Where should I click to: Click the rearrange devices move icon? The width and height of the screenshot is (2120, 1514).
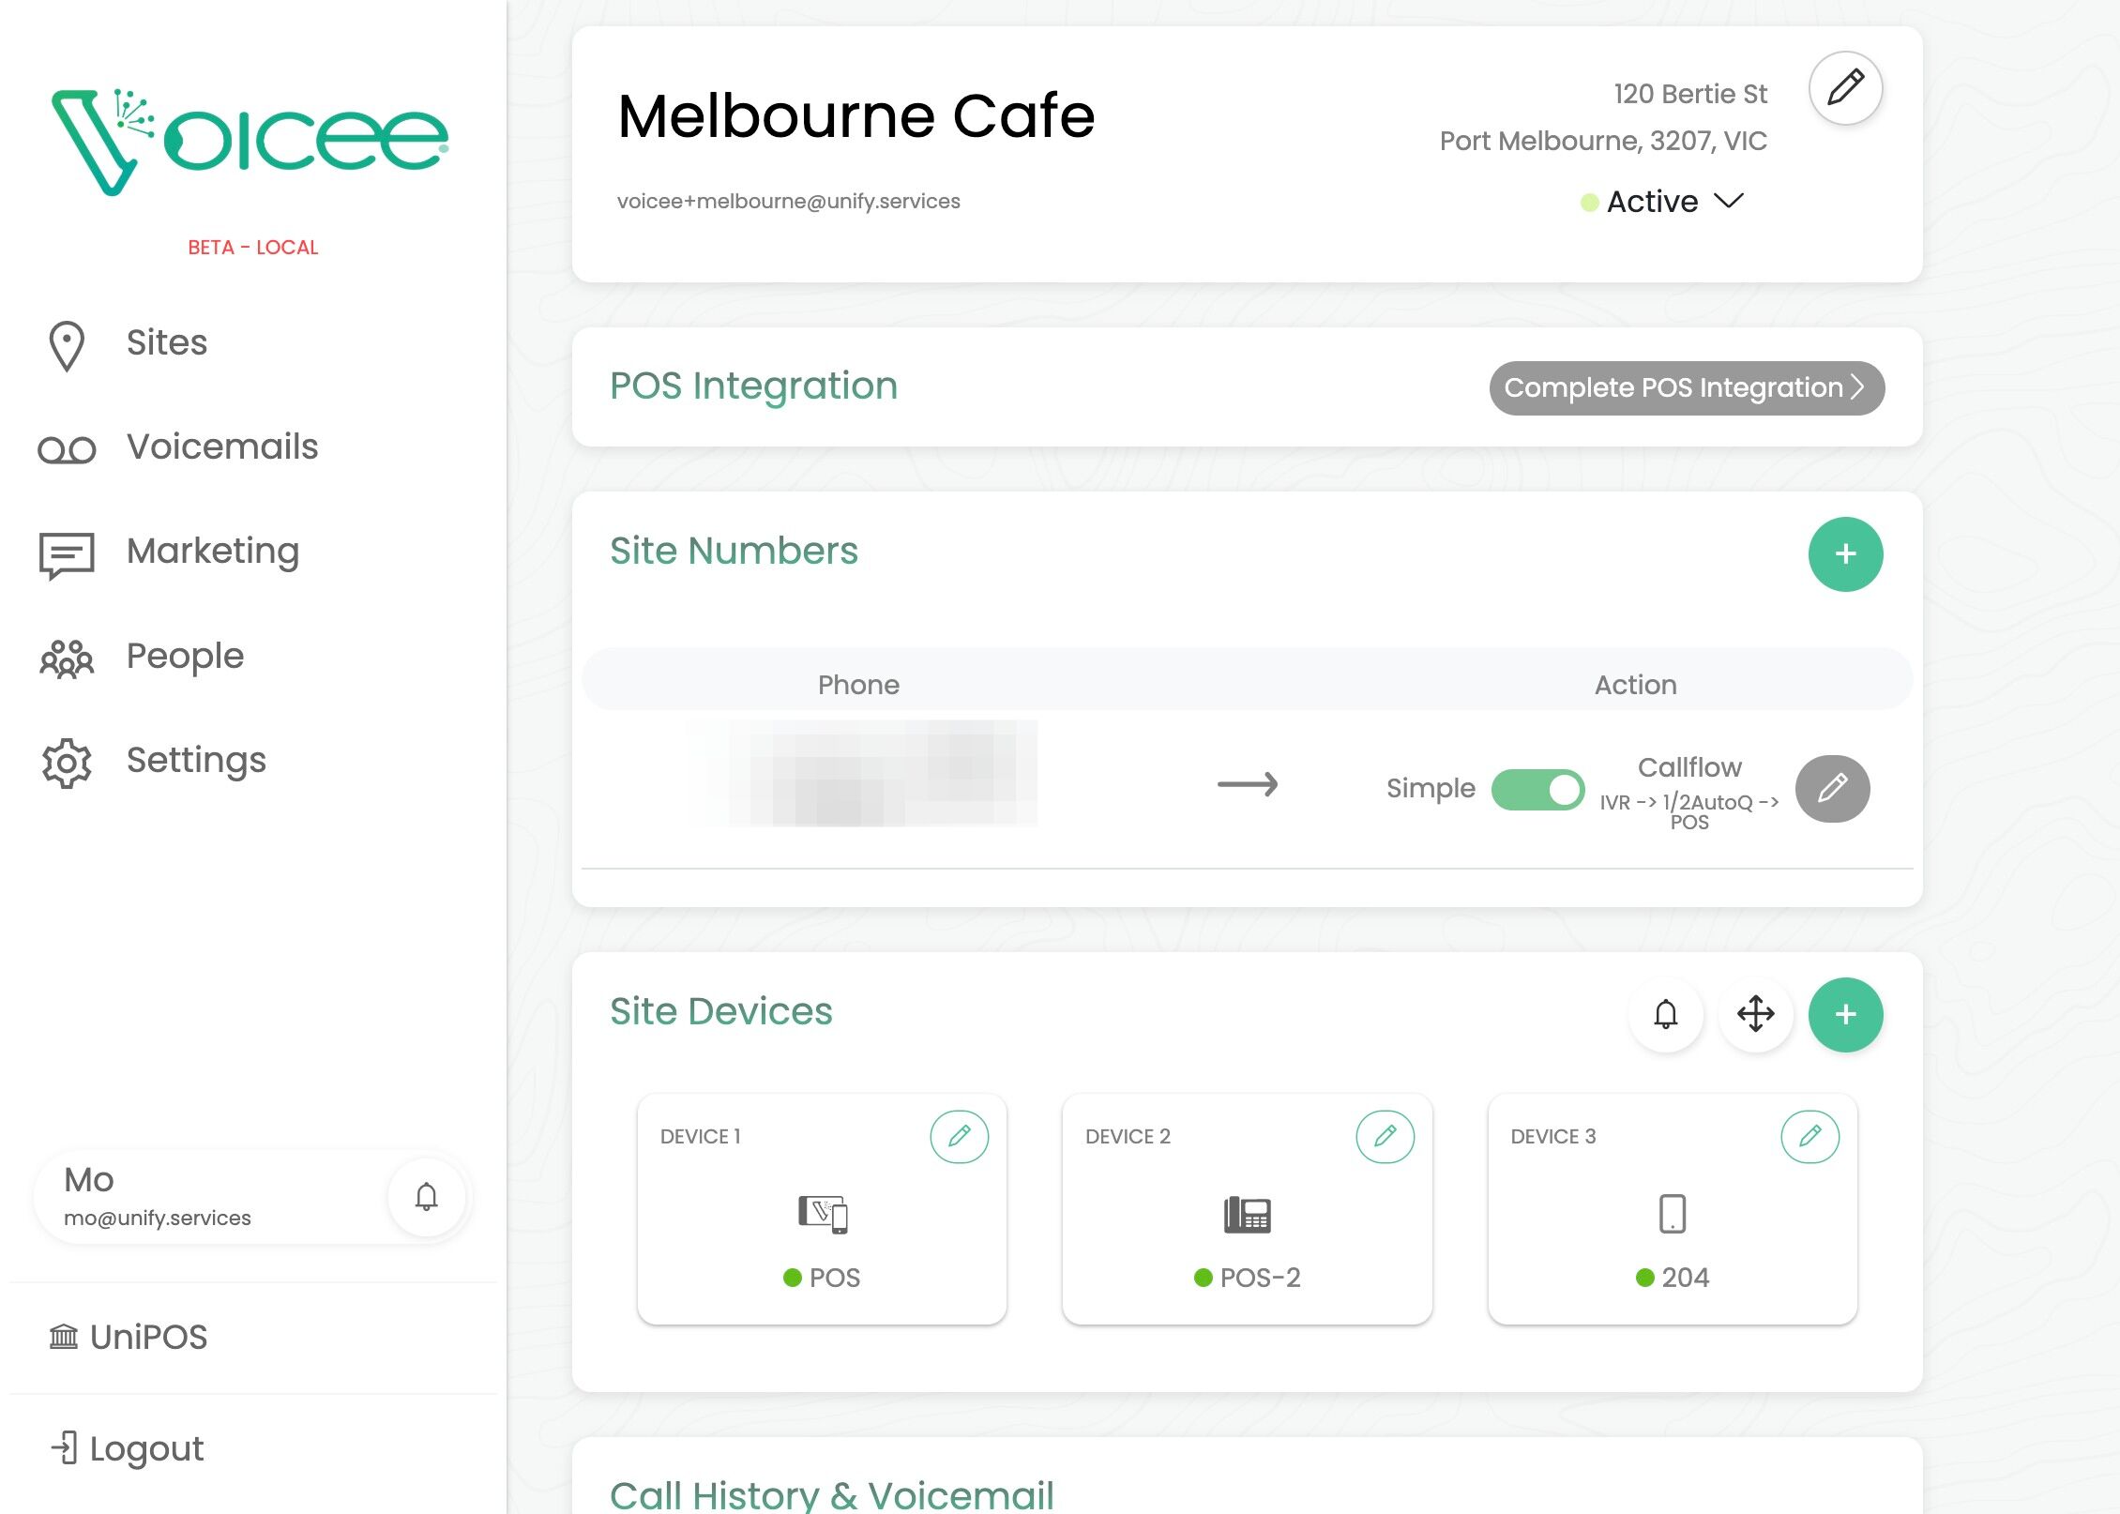click(x=1754, y=1014)
